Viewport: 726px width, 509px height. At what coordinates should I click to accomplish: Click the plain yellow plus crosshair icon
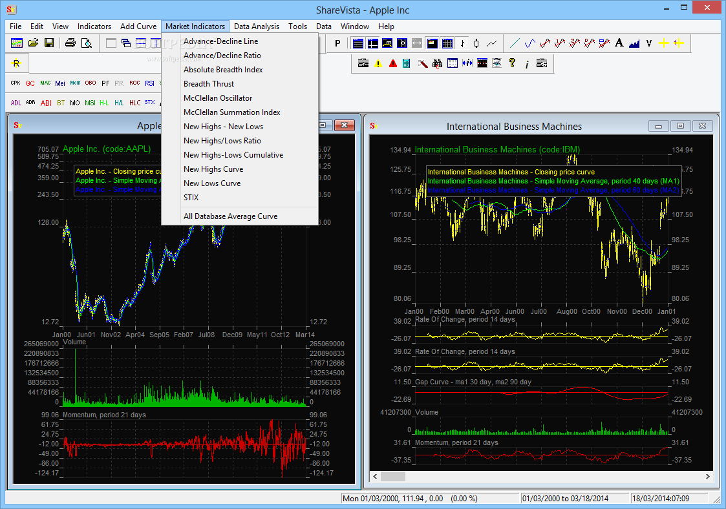(x=663, y=43)
